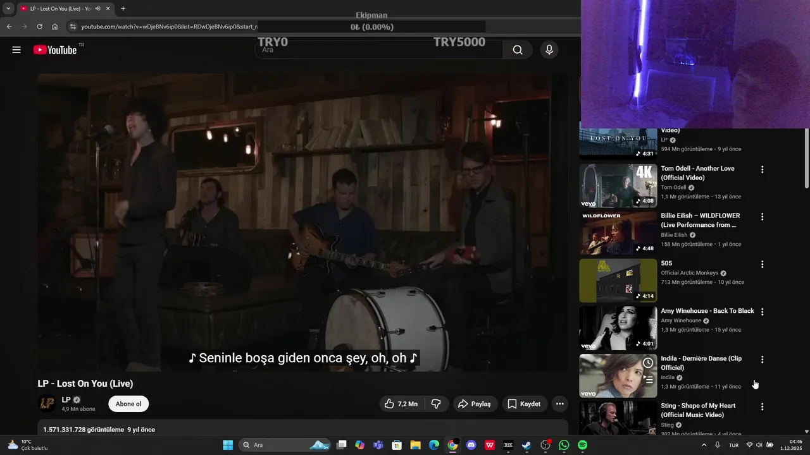
Task: Go to the YouTube home logo
Action: [x=55, y=50]
